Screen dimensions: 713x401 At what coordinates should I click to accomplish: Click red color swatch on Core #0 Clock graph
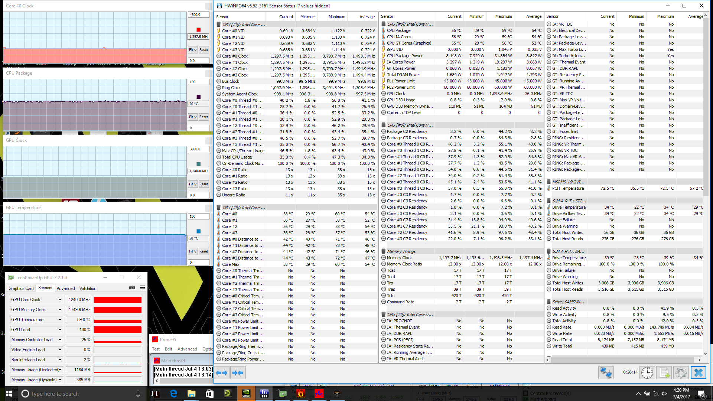[198, 30]
